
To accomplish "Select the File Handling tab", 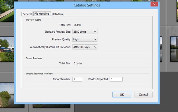I will click(x=42, y=14).
